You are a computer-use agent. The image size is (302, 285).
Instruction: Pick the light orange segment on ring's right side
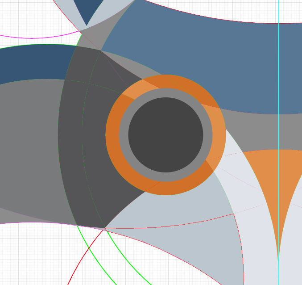(218, 135)
